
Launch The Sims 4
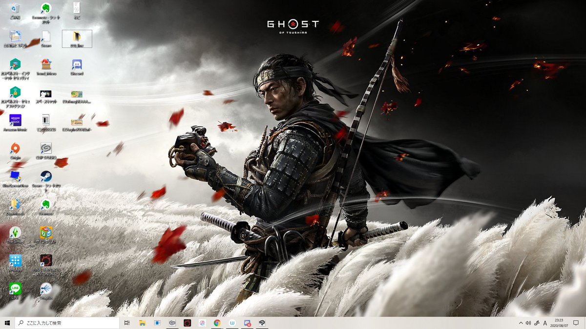[x=15, y=235]
